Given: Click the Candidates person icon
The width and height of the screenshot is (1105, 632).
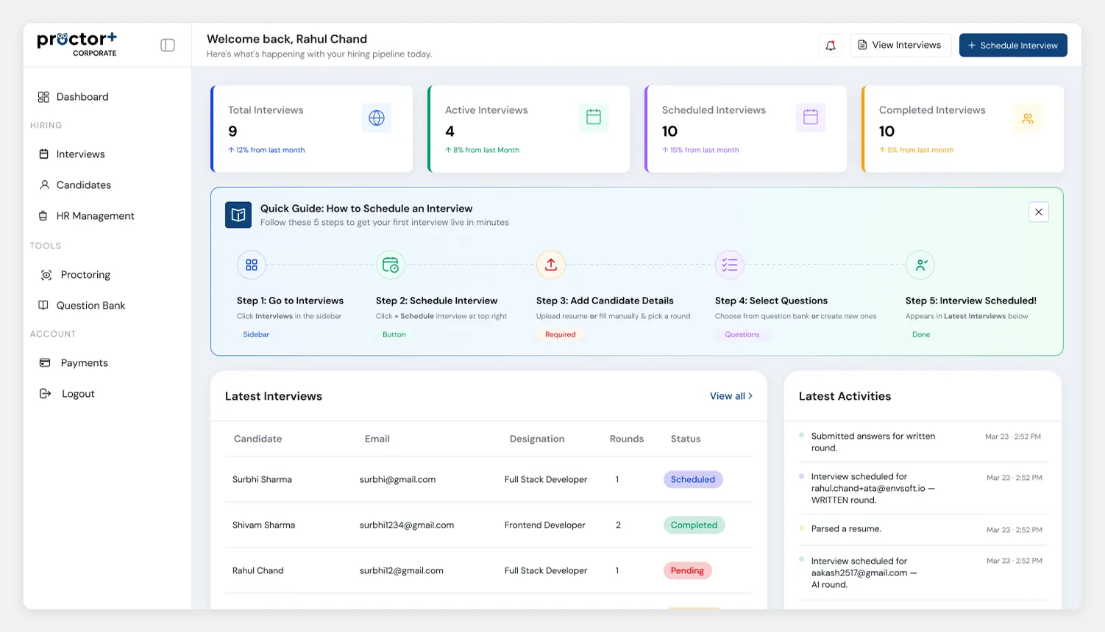Looking at the screenshot, I should click(x=44, y=185).
